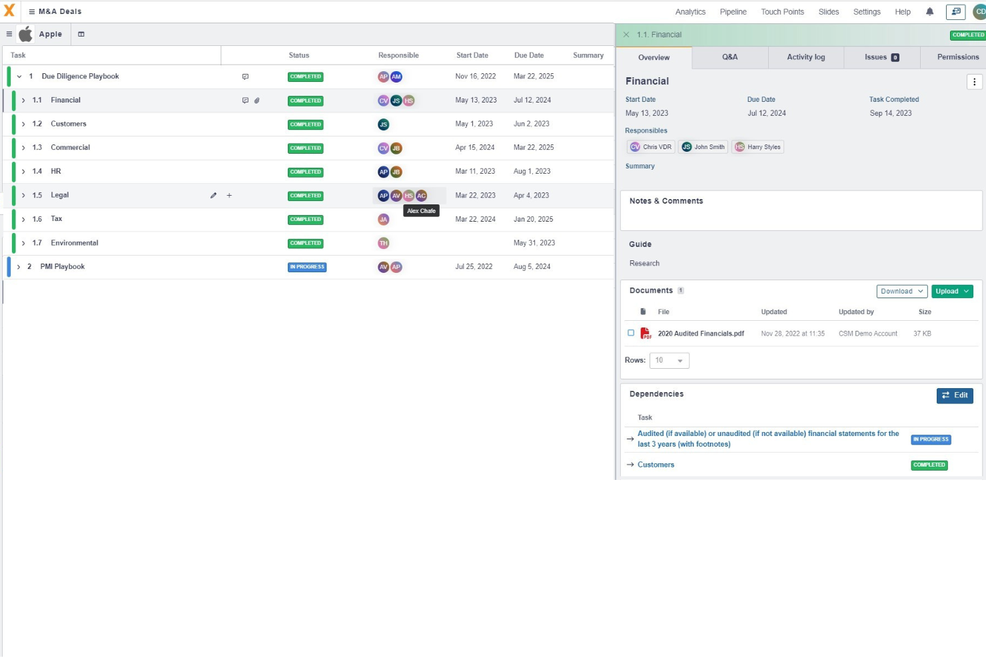Screen dimensions: 986x657
Task: Select the pencil edit icon on Legal row
Action: [x=213, y=195]
